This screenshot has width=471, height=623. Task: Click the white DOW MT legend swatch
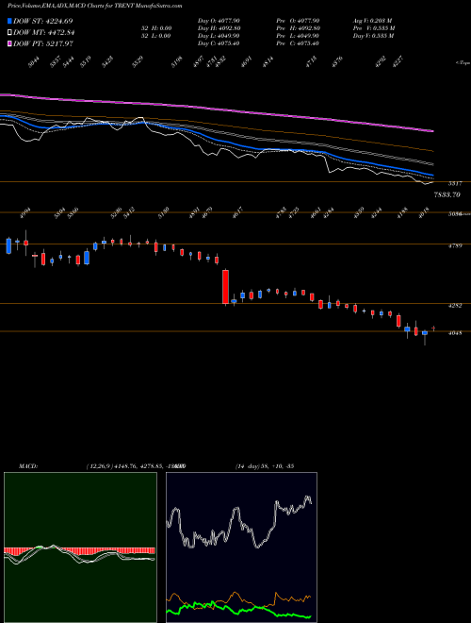point(9,33)
